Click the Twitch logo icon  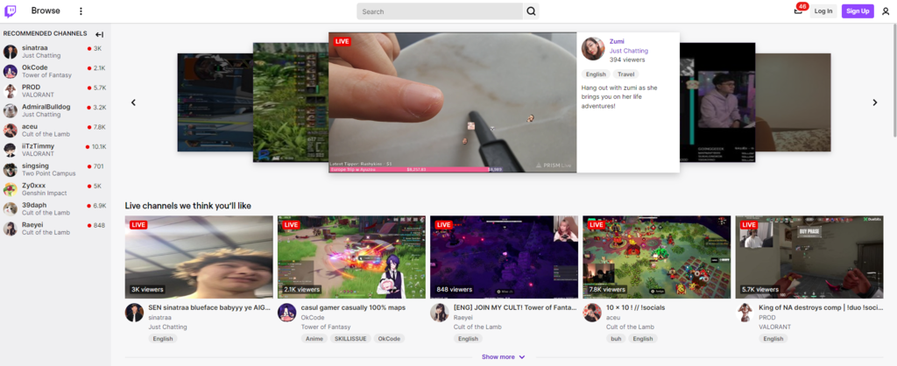(x=11, y=11)
